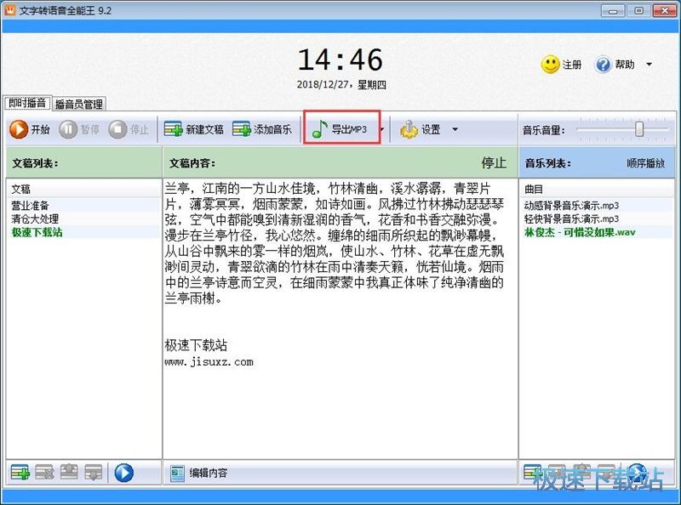Screen dimensions: 681x505
Task: Expand the dropdown arrow beside 设置
Action: (455, 129)
